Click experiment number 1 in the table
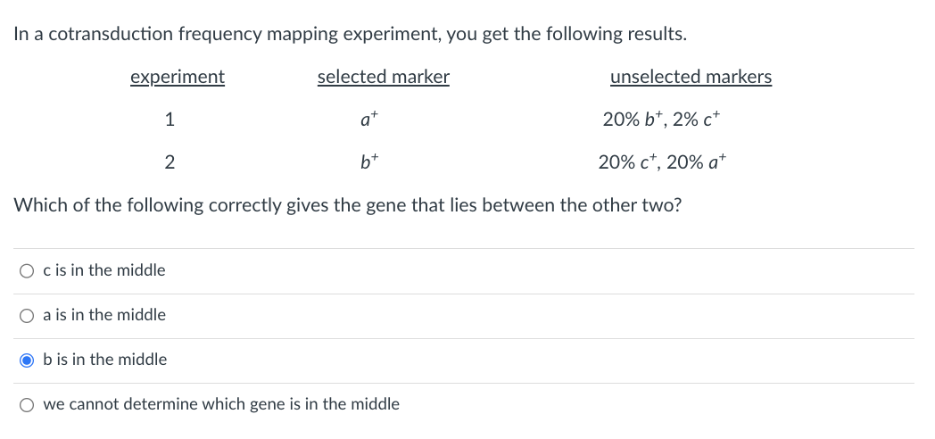 point(170,120)
